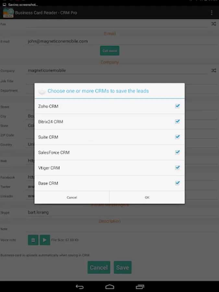
Task: Uncheck the Zoho CRM checkbox
Action: pos(177,106)
